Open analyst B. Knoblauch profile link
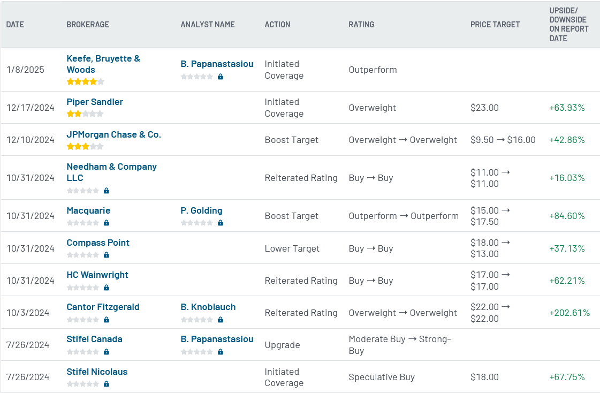Viewport: 600px width, 393px height. (x=208, y=307)
